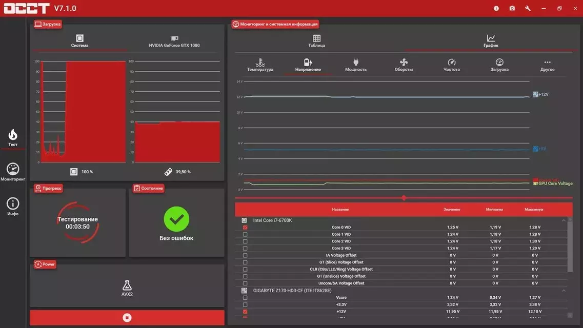Collapse the Intel Core i7-6700K group chevron
This screenshot has height=328, width=583.
pos(564,220)
